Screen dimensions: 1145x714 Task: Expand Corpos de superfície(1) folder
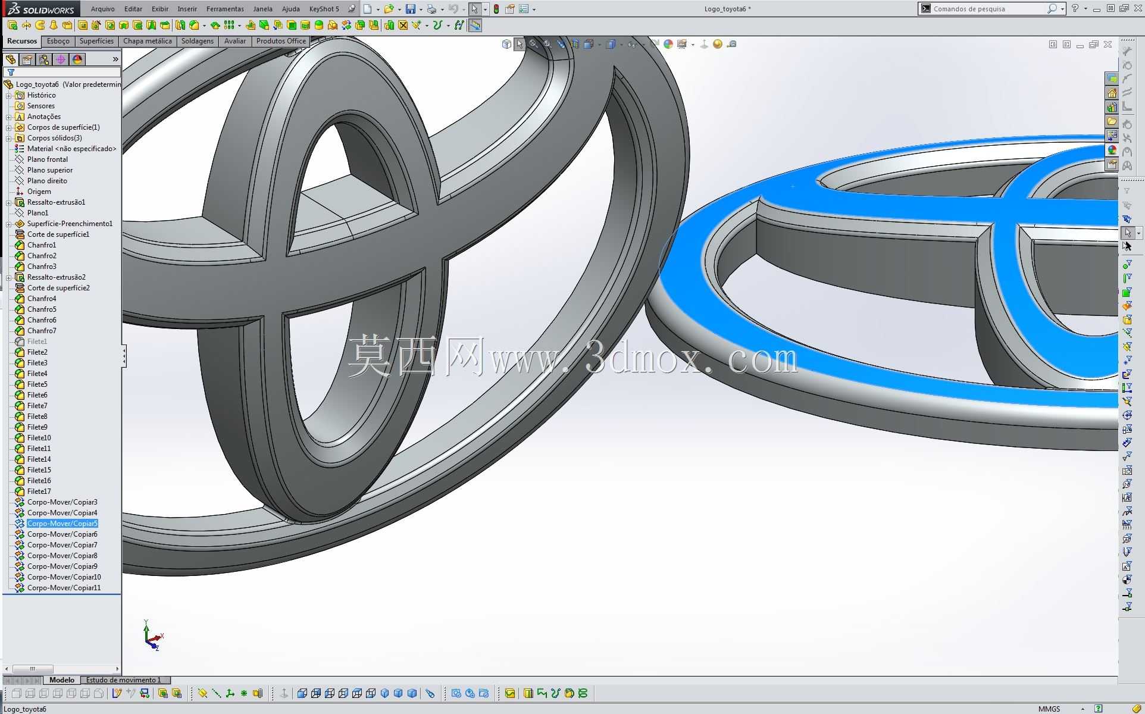pos(9,127)
